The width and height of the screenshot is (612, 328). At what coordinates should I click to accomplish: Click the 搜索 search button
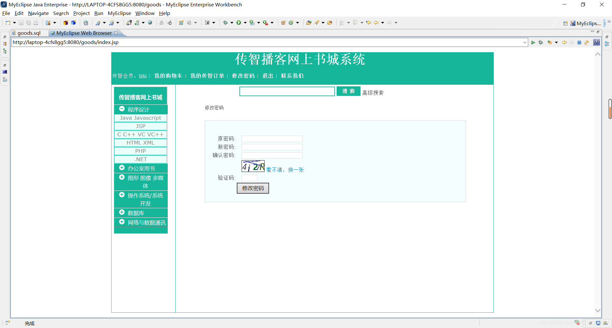pos(348,91)
